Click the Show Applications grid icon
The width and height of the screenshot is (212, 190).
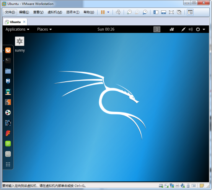tap(8, 164)
